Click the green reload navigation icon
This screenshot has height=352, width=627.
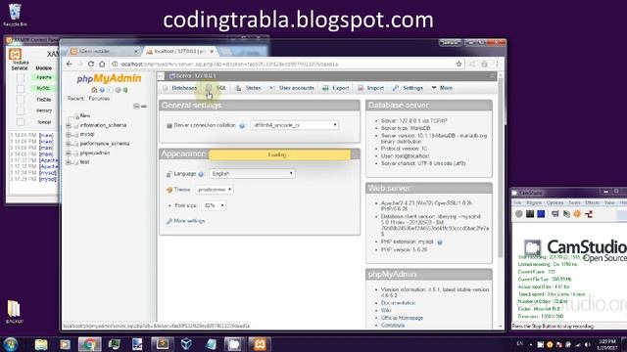125,90
